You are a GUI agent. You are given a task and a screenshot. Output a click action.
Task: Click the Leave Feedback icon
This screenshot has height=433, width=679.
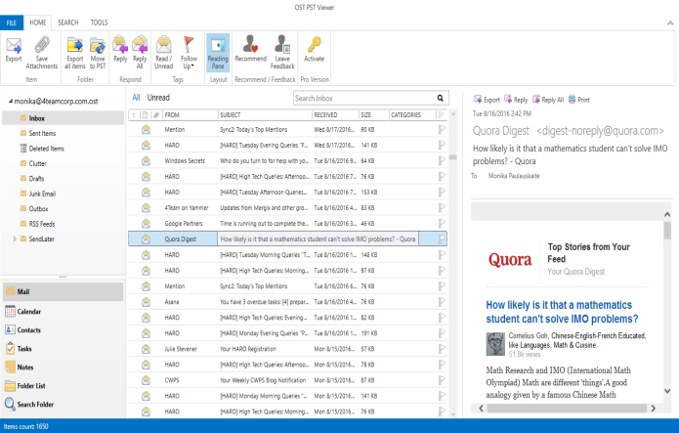pyautogui.click(x=282, y=44)
